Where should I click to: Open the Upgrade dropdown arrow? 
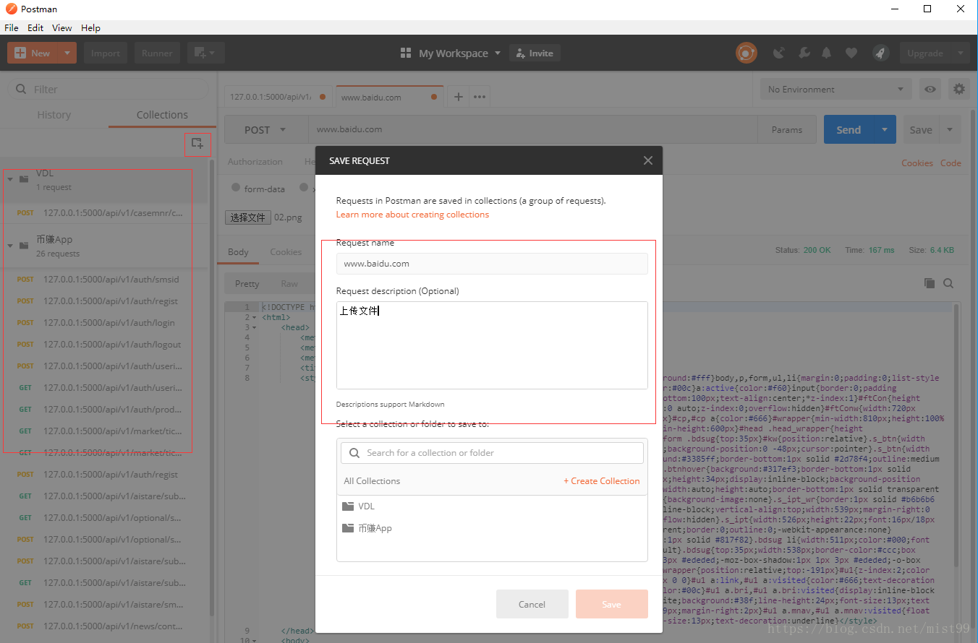961,53
